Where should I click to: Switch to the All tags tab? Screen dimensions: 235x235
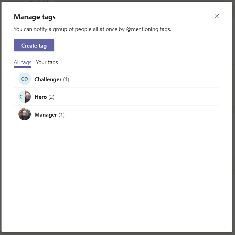(22, 62)
